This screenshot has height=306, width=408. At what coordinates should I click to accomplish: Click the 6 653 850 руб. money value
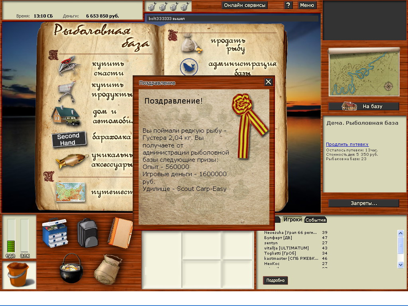point(102,16)
